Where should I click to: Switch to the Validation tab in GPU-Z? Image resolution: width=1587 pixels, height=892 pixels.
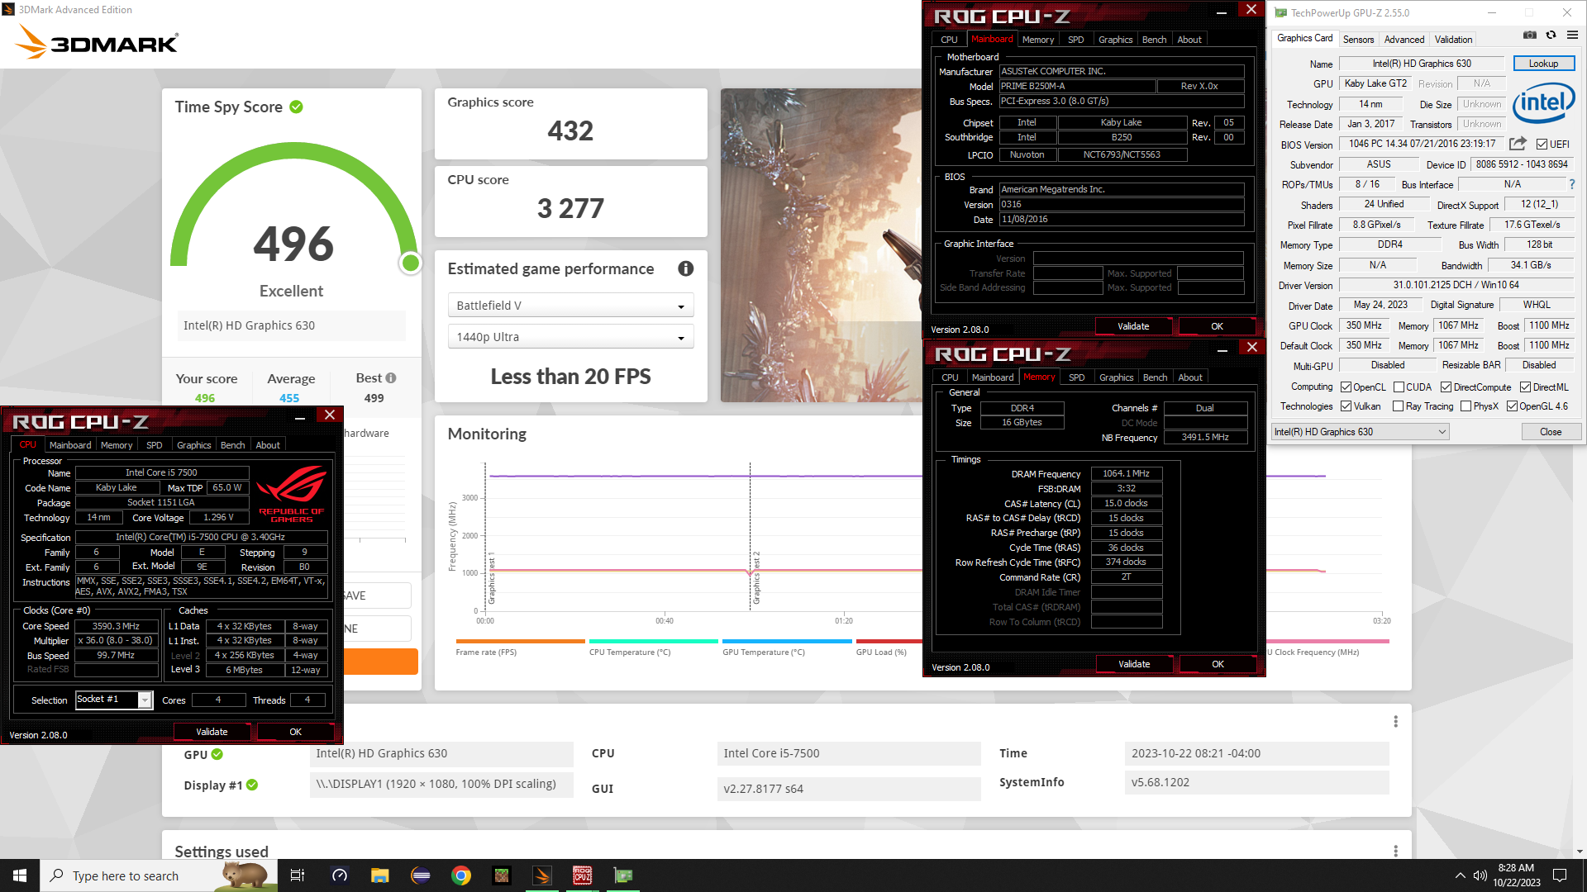[x=1453, y=40]
